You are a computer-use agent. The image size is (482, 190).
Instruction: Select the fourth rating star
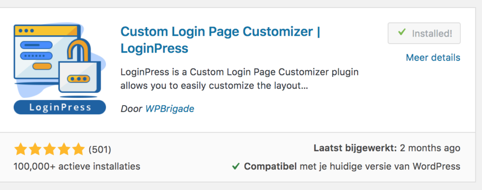(x=64, y=149)
